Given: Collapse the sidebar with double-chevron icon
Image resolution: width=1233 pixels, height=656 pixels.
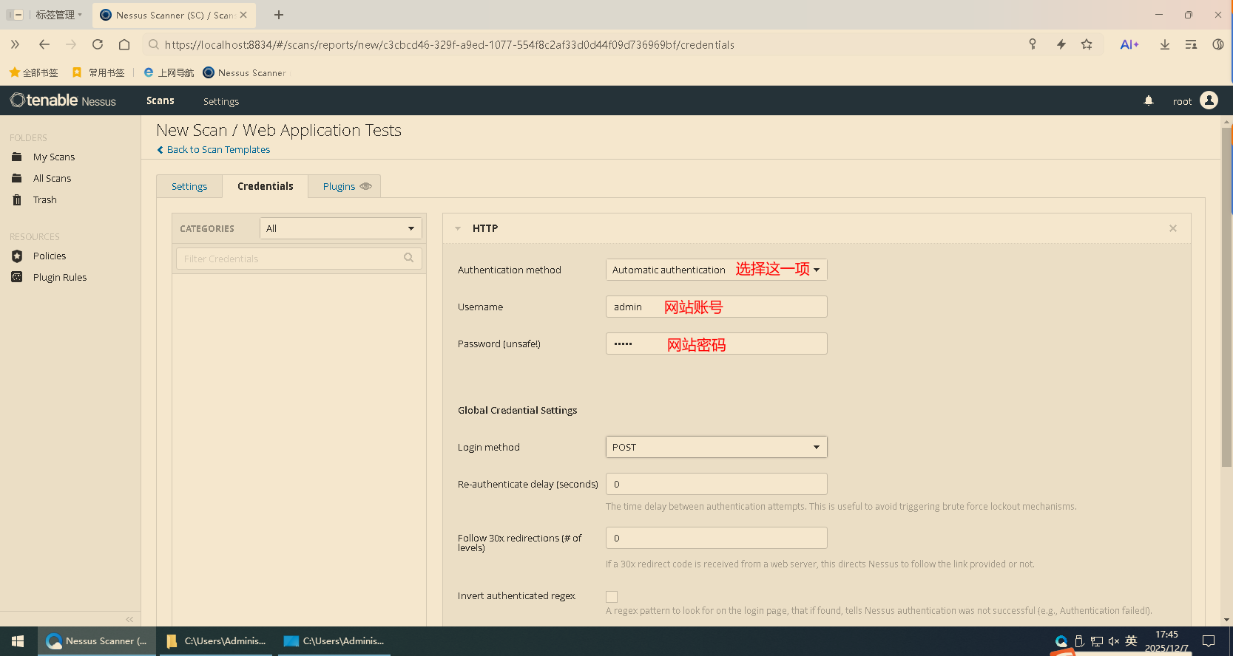Looking at the screenshot, I should [129, 619].
